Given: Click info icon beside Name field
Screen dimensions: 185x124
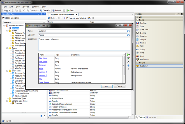Looking at the screenshot, I should point(128,31).
